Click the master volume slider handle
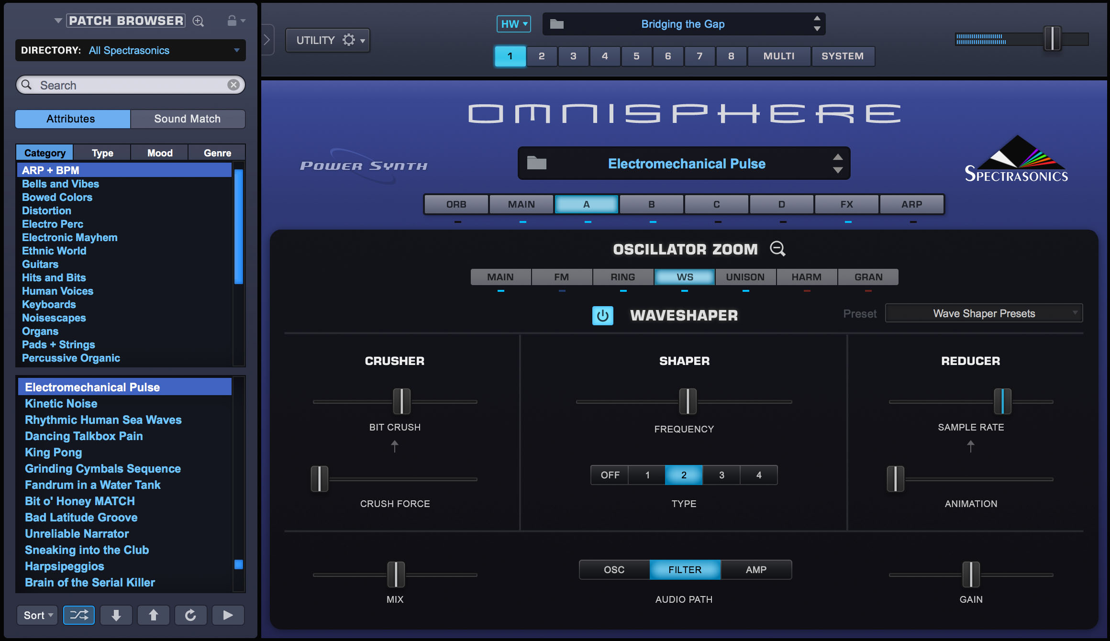 pyautogui.click(x=1053, y=39)
